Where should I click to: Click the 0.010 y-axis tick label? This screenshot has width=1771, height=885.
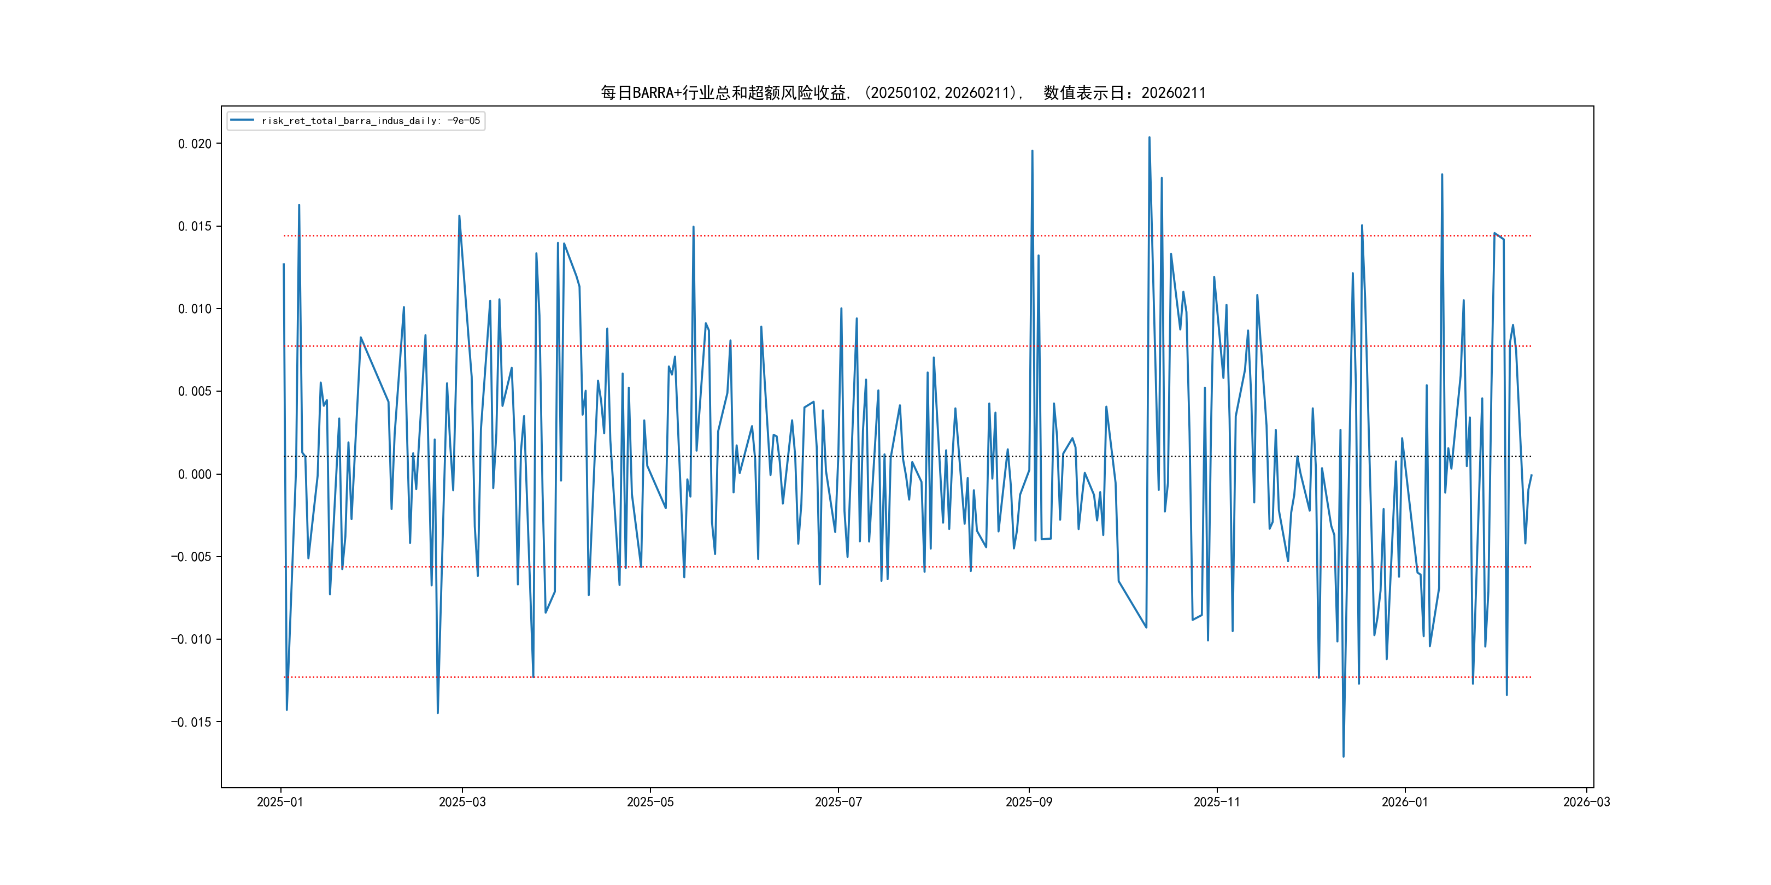click(195, 309)
